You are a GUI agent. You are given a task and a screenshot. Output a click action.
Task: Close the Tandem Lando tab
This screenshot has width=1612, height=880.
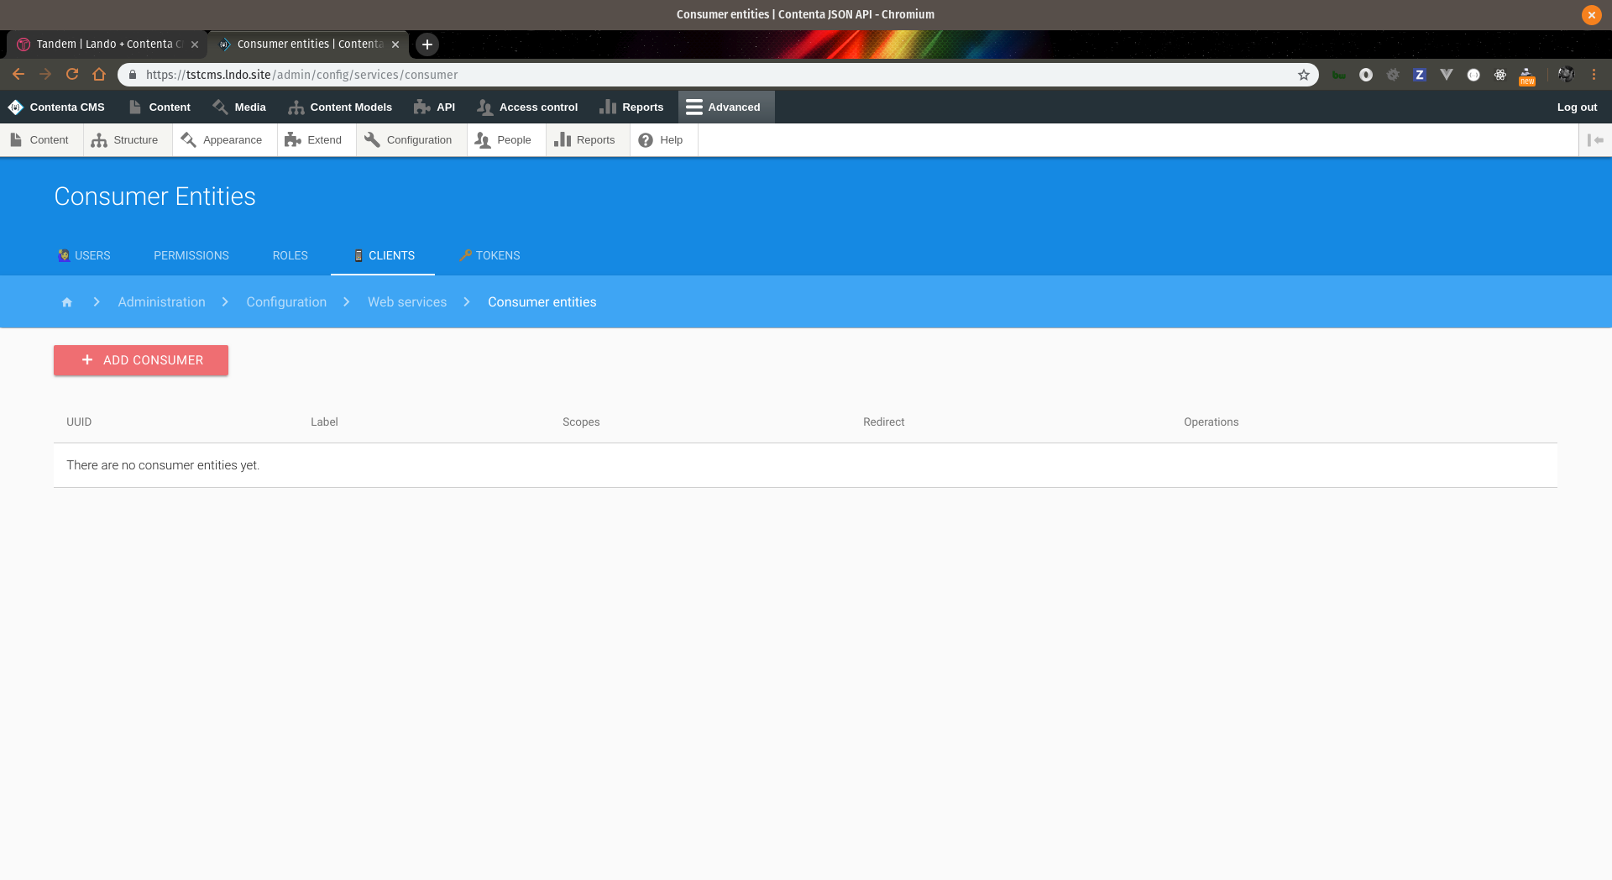click(x=195, y=45)
